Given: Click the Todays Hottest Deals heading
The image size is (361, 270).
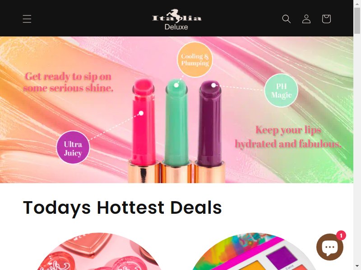Looking at the screenshot, I should 122,207.
